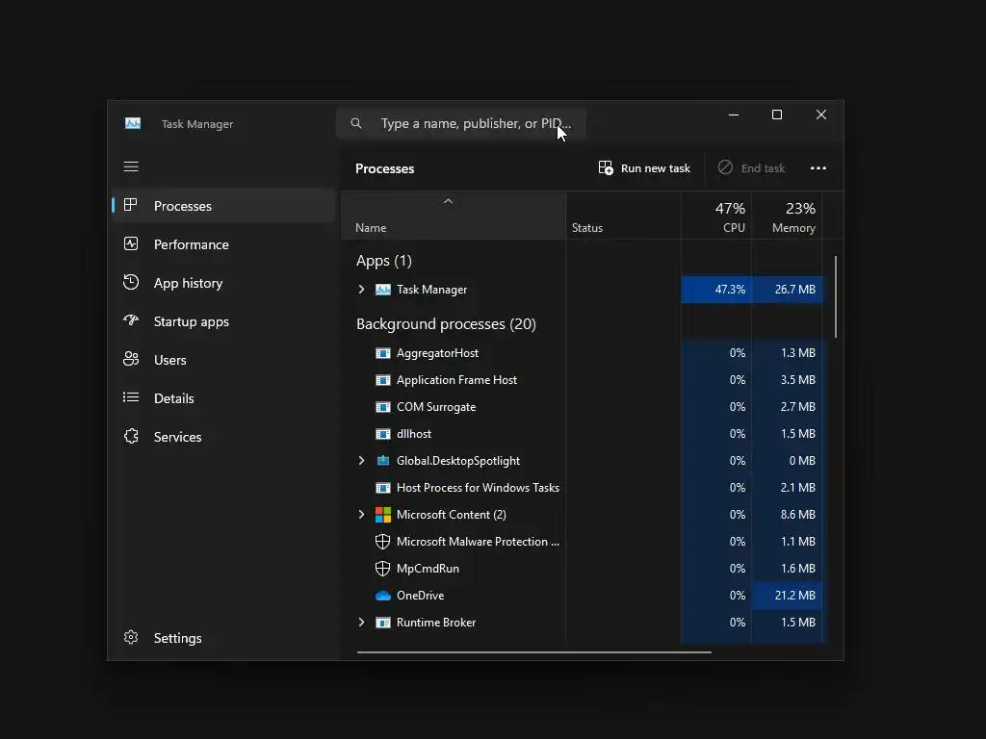Click the Run new task button label
This screenshot has height=739, width=986.
pyautogui.click(x=655, y=168)
